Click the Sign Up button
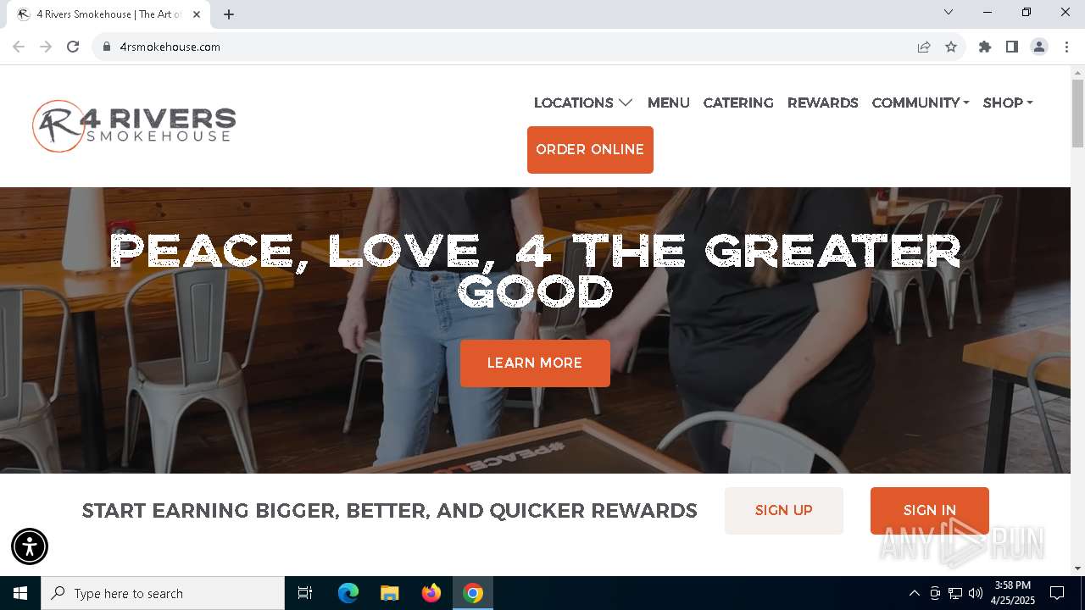 coord(784,511)
